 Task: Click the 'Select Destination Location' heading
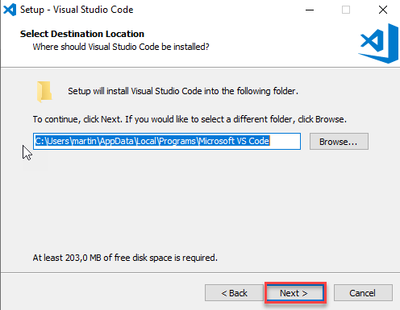[x=82, y=34]
